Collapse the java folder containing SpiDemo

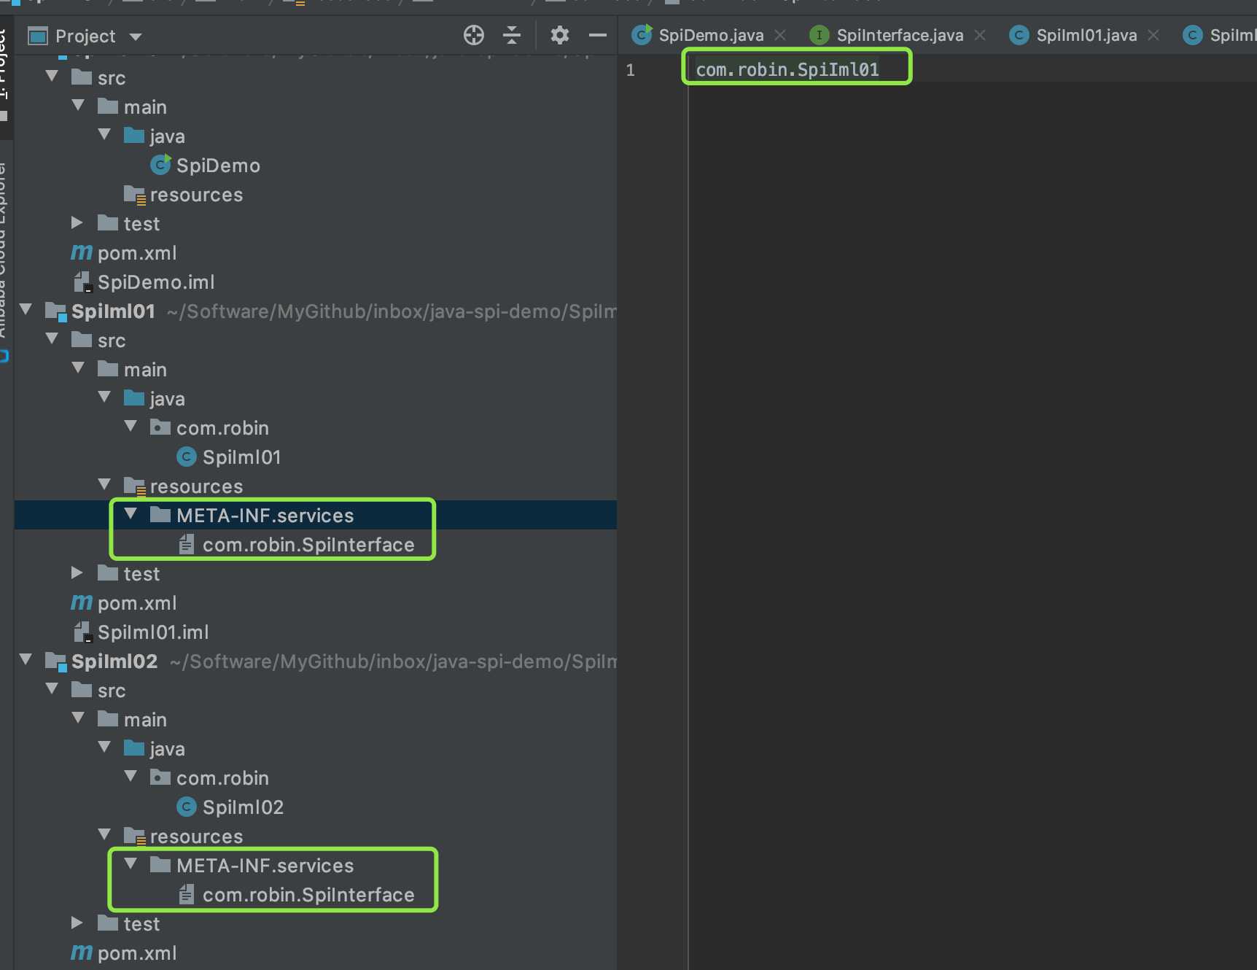click(105, 135)
